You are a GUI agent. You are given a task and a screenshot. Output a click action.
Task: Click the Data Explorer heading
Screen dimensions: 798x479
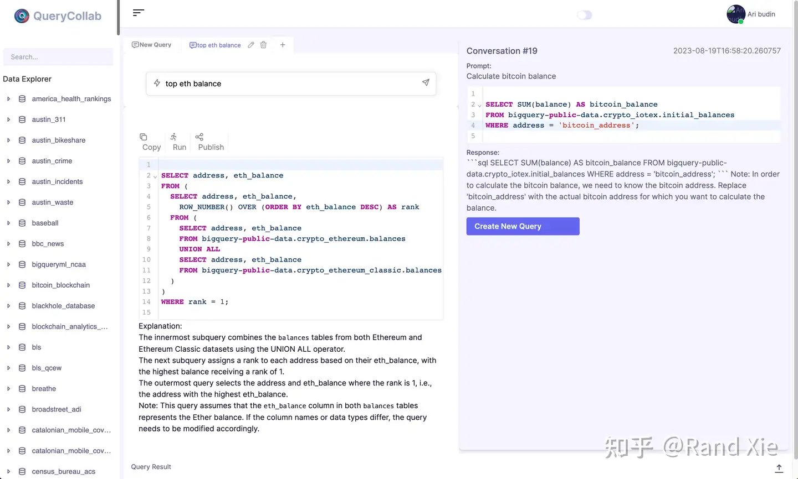click(x=27, y=79)
